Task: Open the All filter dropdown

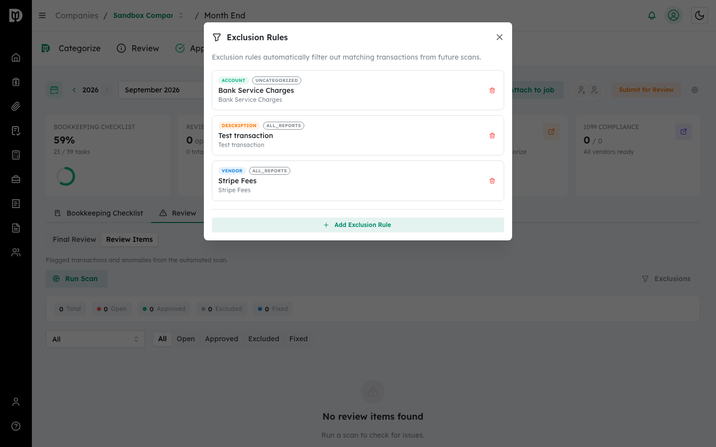Action: pos(95,339)
